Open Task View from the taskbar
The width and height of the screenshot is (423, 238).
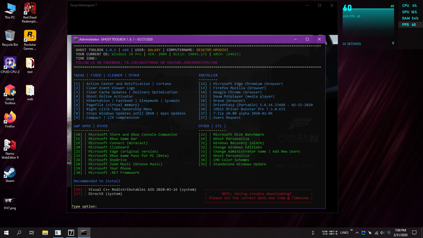click(32, 233)
